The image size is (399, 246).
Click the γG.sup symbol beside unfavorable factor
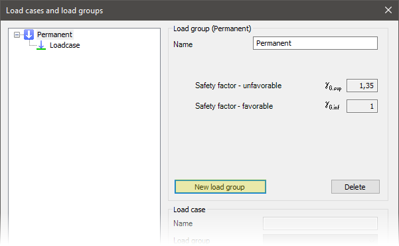pyautogui.click(x=333, y=86)
